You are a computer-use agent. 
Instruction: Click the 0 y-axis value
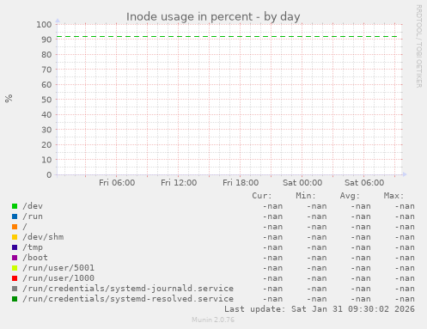pyautogui.click(x=49, y=175)
